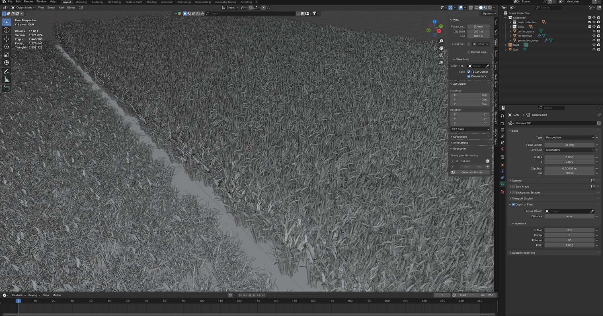
Task: Hide the Sun object in viewport
Action: pos(594,49)
